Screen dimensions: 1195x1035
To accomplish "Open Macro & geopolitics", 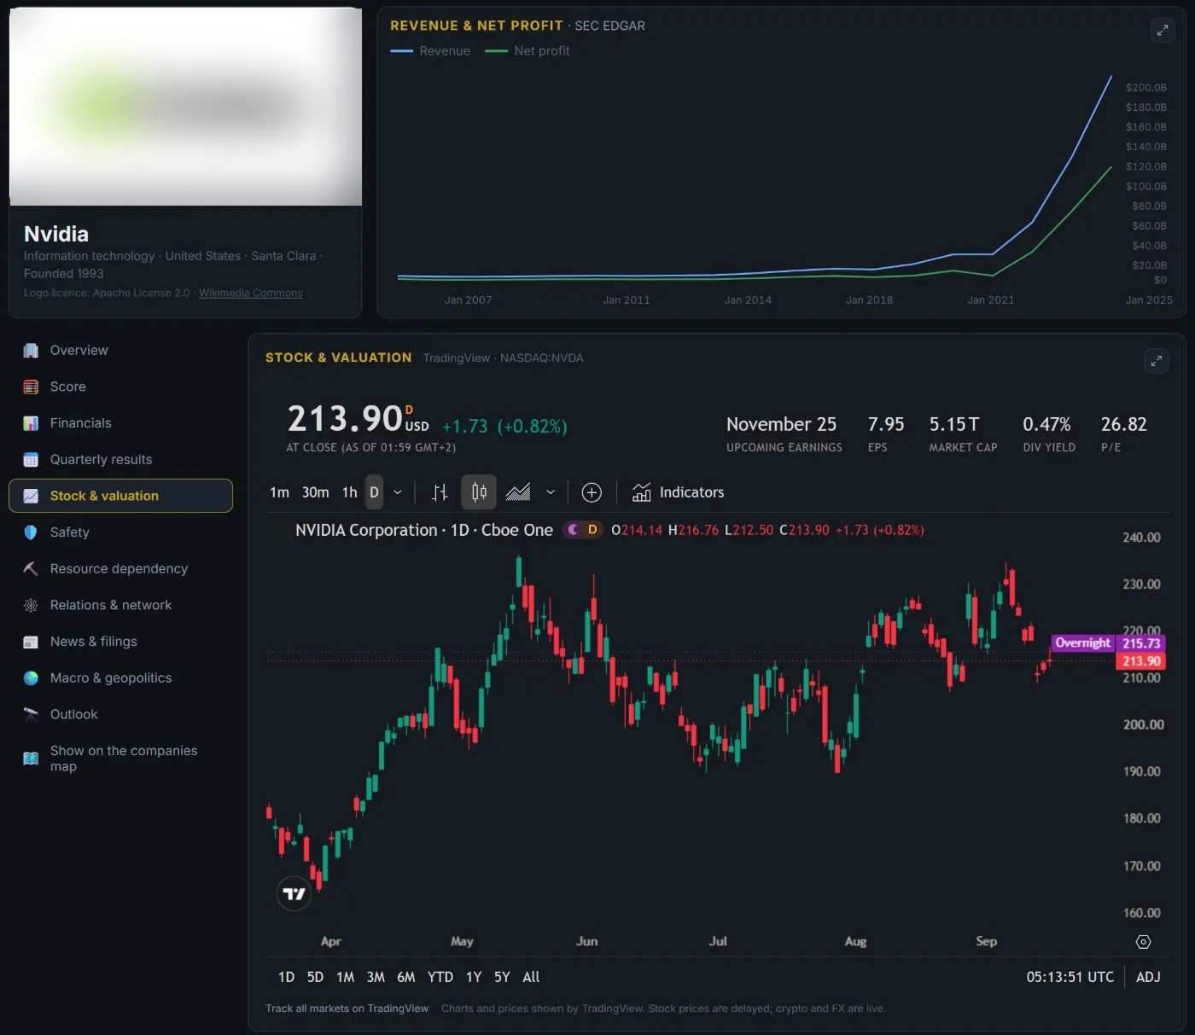I will [x=120, y=678].
